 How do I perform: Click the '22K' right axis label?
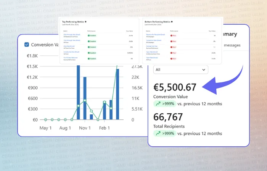click(135, 77)
